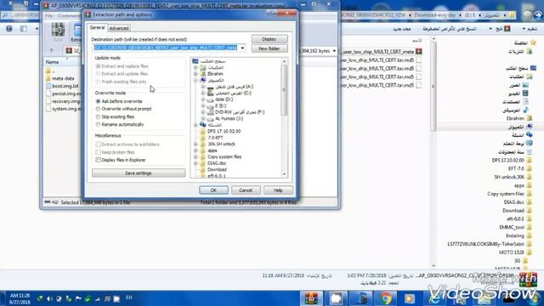
Task: Select DFS 17.10.02.00 in dialog tree
Action: [x=224, y=131]
